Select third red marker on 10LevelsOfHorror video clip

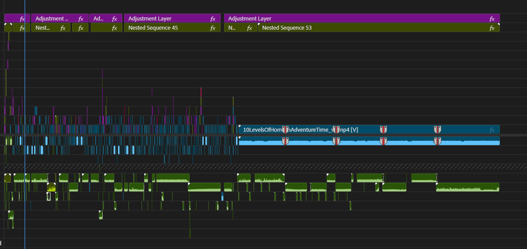pyautogui.click(x=383, y=129)
